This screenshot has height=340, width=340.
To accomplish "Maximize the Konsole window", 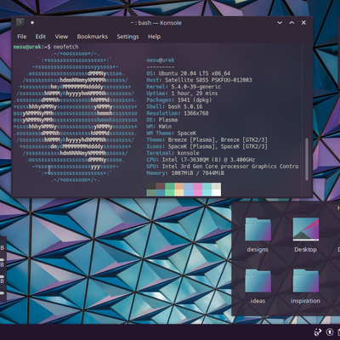I will pyautogui.click(x=292, y=23).
